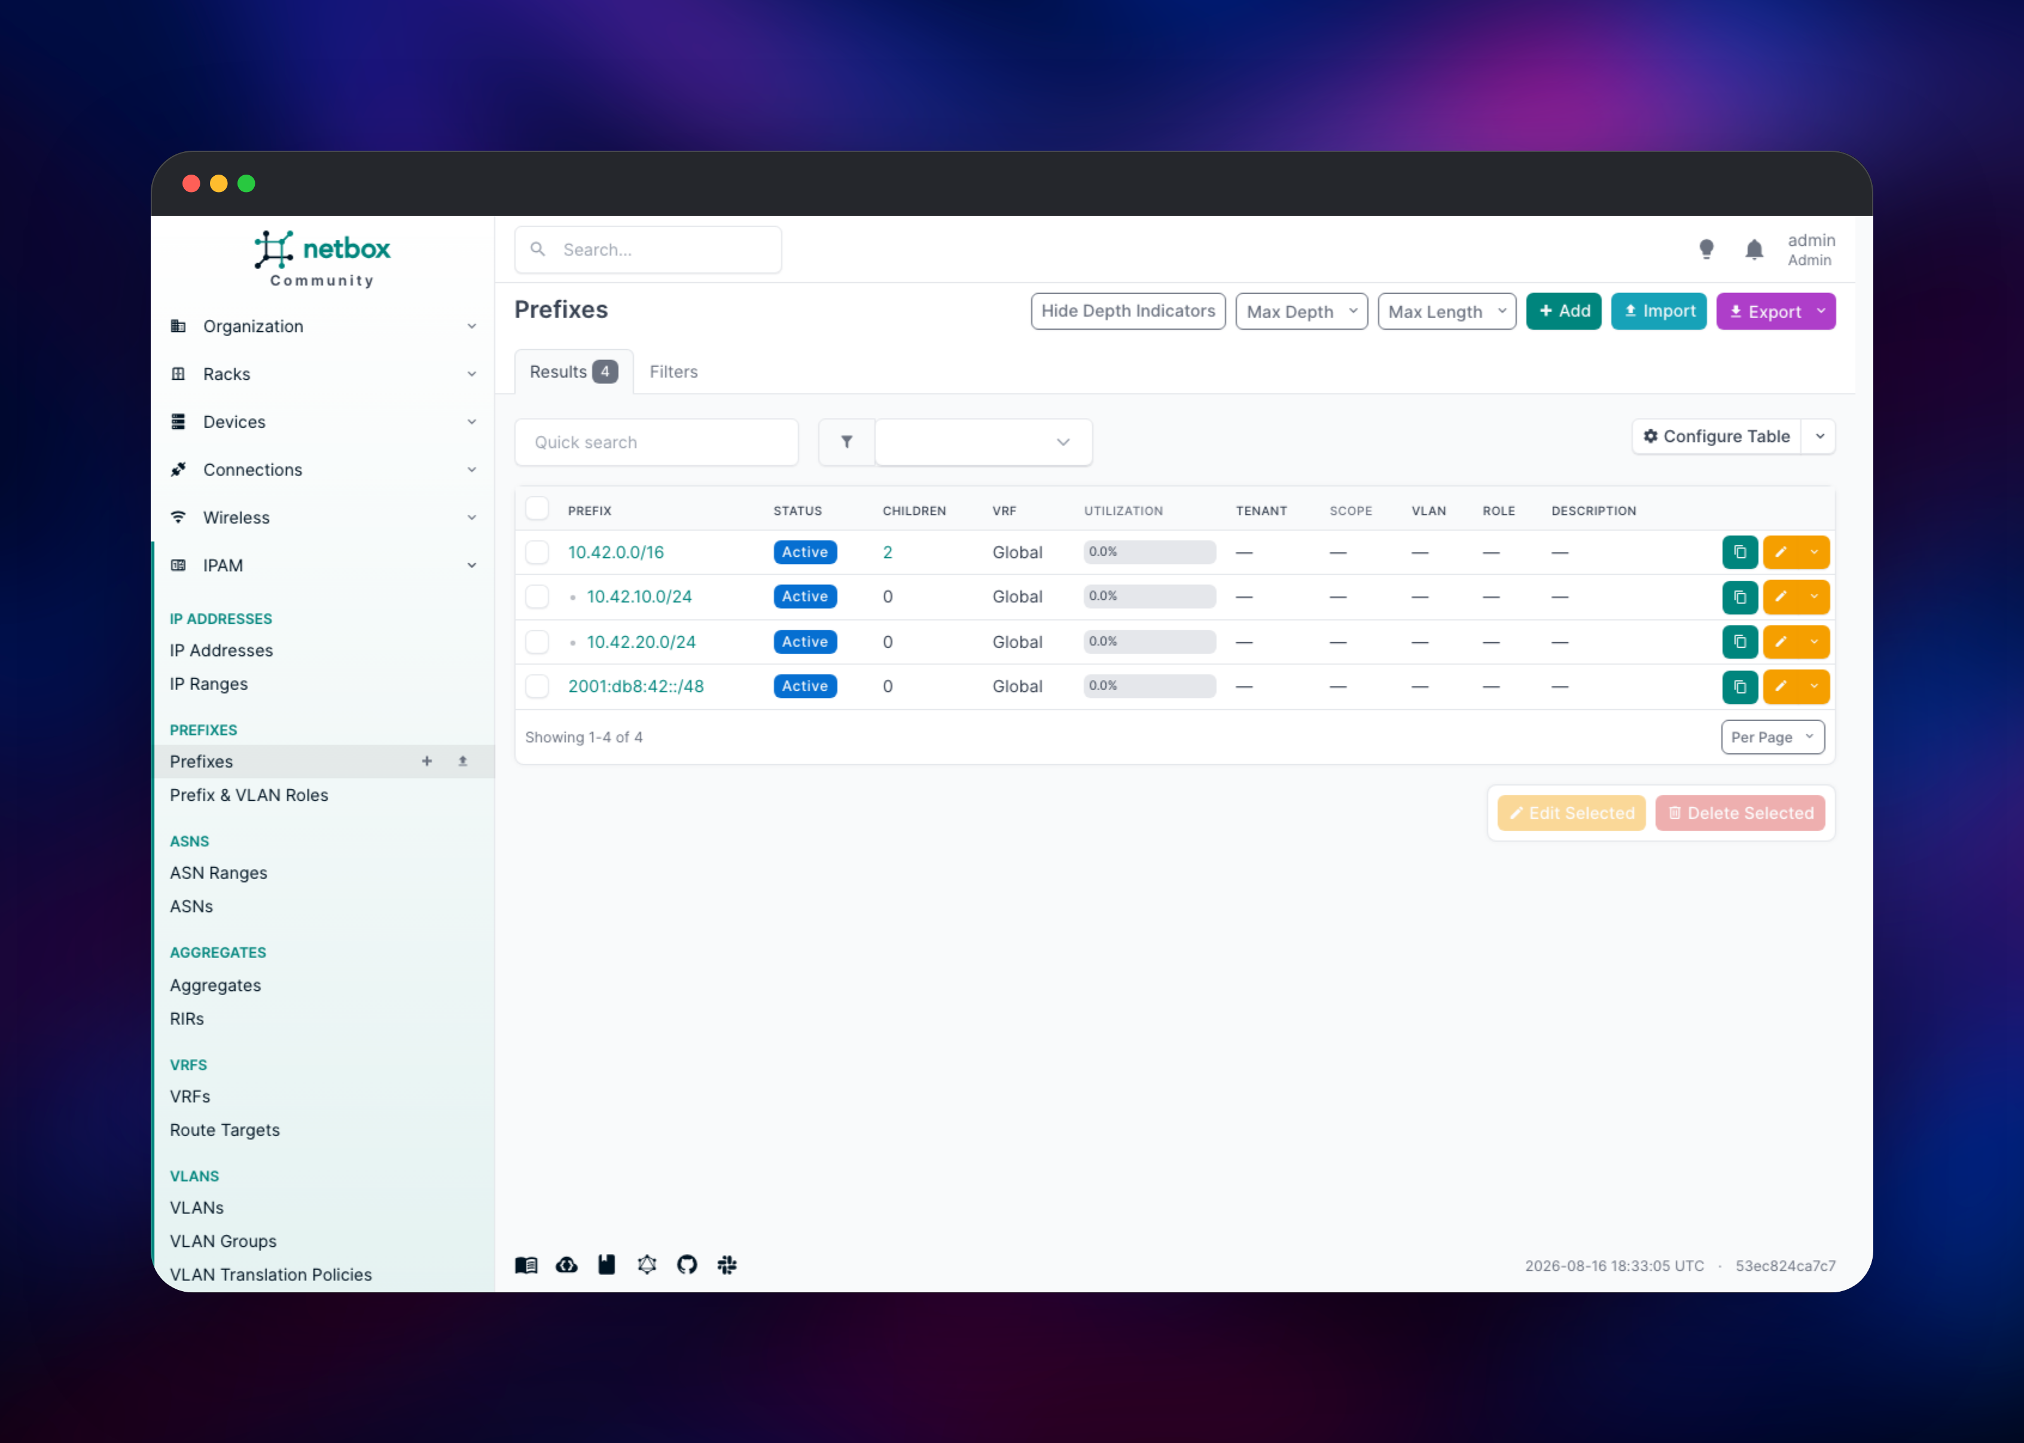The image size is (2024, 1443).
Task: Open the cloud download icon in footer
Action: tap(567, 1264)
